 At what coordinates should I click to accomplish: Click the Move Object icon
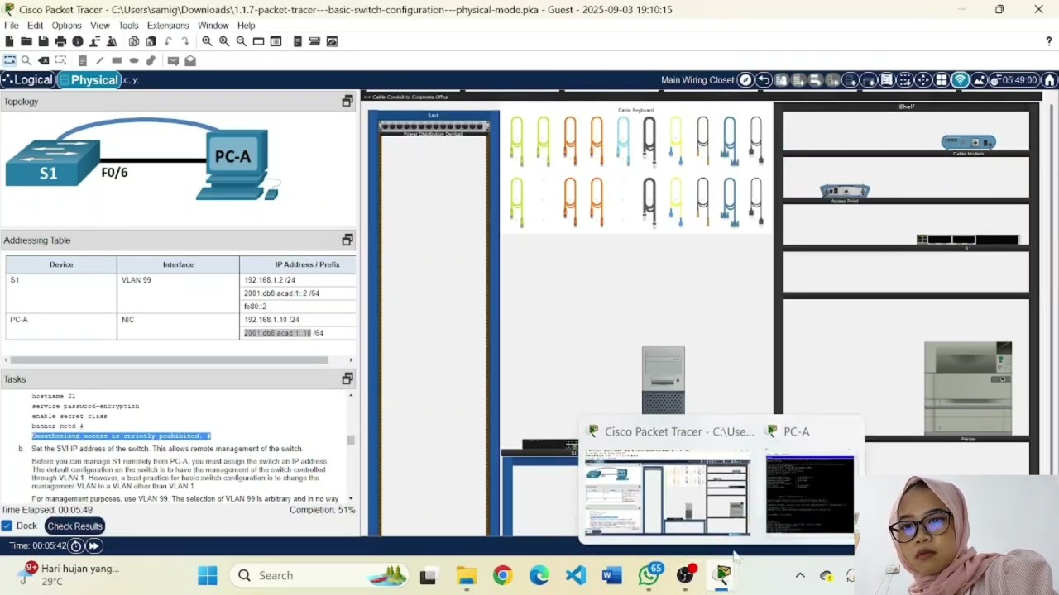click(x=923, y=80)
